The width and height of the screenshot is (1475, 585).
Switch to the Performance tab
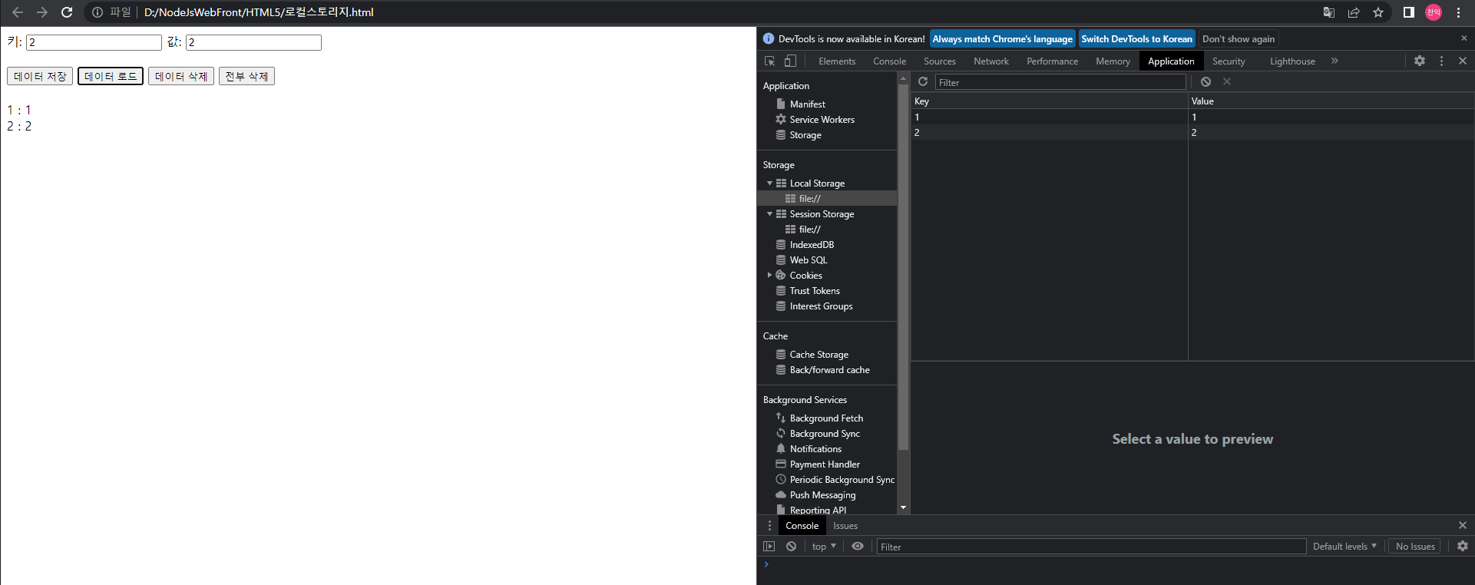1052,61
